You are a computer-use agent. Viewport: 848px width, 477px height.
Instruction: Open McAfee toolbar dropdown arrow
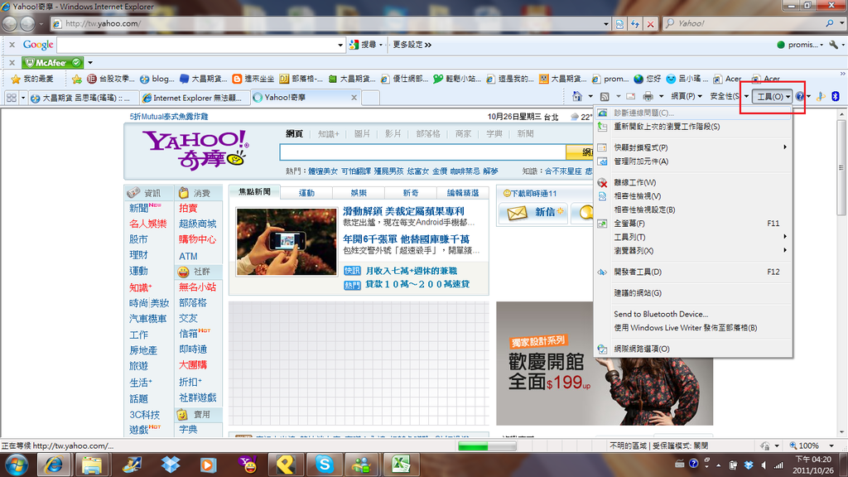90,63
